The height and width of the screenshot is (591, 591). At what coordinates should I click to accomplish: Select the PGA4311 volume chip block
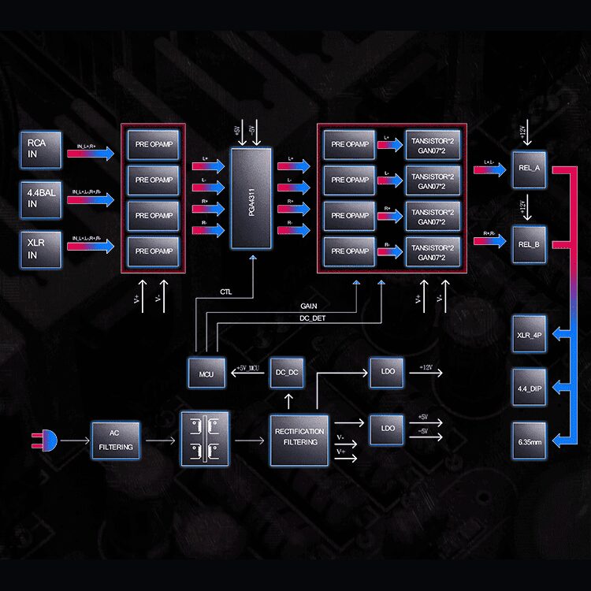(x=251, y=199)
